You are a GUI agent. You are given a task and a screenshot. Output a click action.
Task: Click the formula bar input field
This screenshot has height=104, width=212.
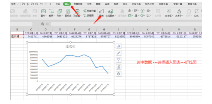[x=126, y=24]
